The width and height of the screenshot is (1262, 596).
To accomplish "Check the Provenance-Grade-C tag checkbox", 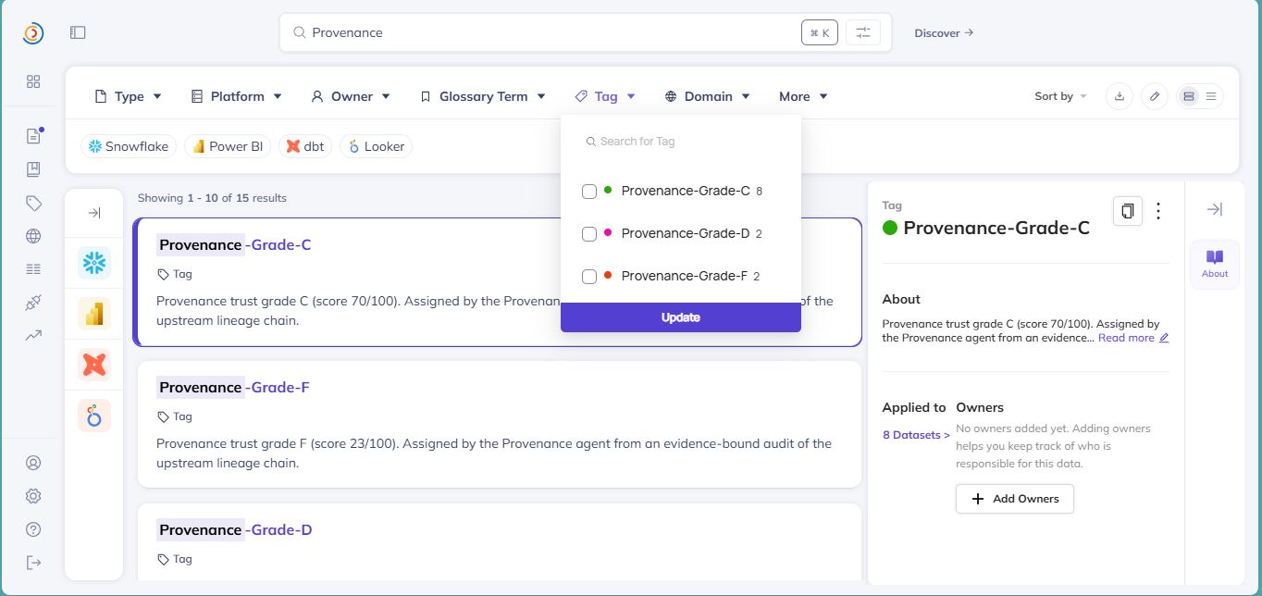I will [x=588, y=192].
